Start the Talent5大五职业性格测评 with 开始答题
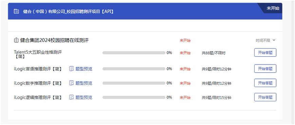Screen dimensions: 295x125 (265, 53)
